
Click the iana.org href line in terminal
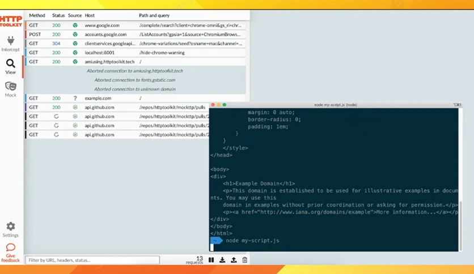pyautogui.click(x=340, y=212)
